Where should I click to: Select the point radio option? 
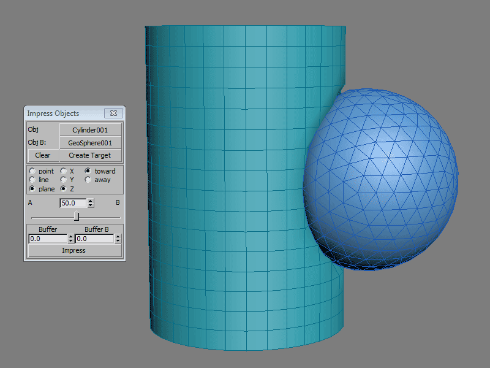pos(32,171)
